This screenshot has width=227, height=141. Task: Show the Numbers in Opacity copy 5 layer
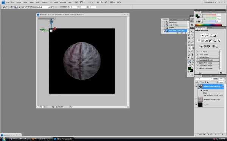(x=196, y=99)
